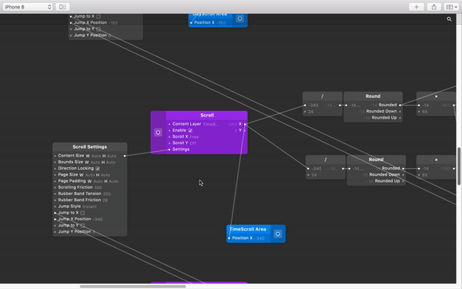Open the Jump Style Instant dropdown
This screenshot has height=289, width=462.
(89, 207)
